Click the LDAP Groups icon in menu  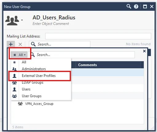click(14, 82)
